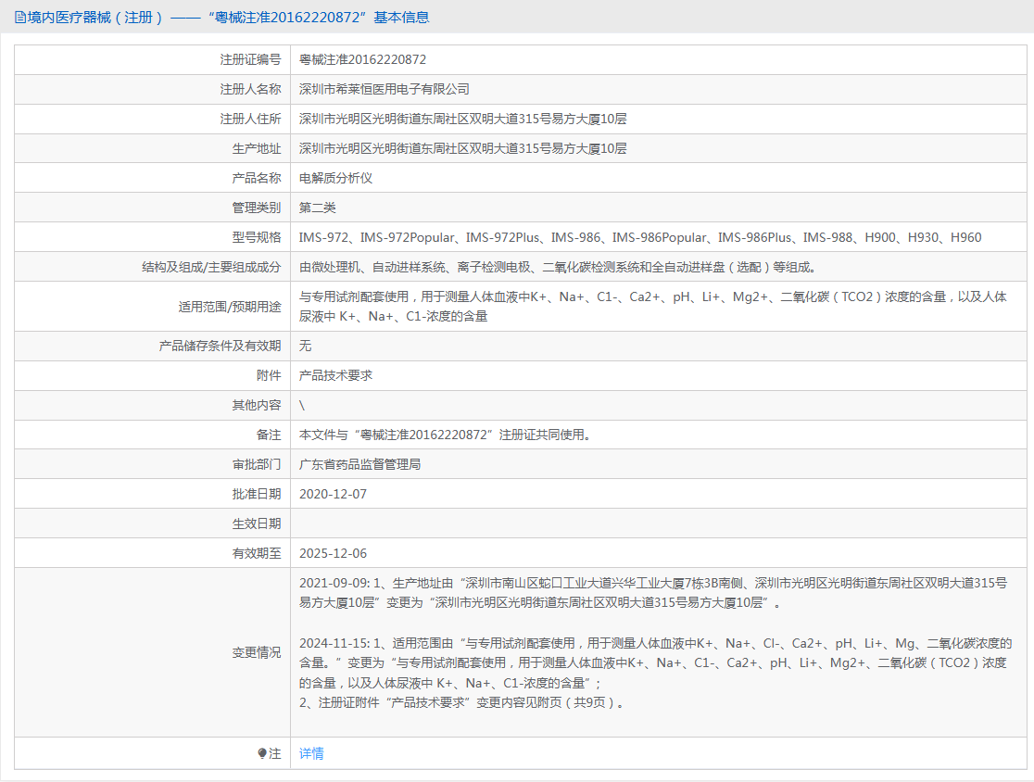Click the 结构及组成/主要组成成分 label
The image size is (1034, 782).
click(x=211, y=267)
